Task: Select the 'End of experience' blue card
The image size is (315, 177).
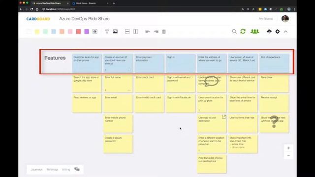Action: coord(274,63)
